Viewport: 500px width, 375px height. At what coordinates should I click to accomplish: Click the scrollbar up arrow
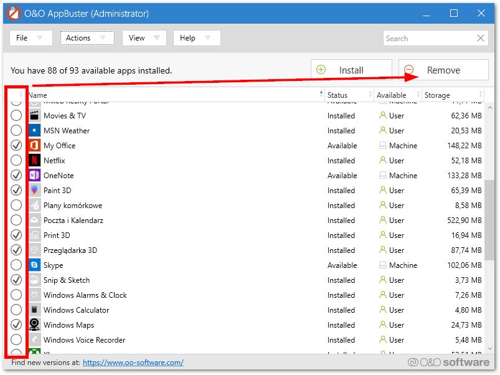click(490, 108)
